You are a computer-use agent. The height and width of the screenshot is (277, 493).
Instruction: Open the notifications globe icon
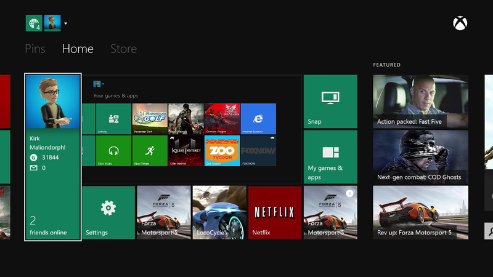(x=34, y=23)
